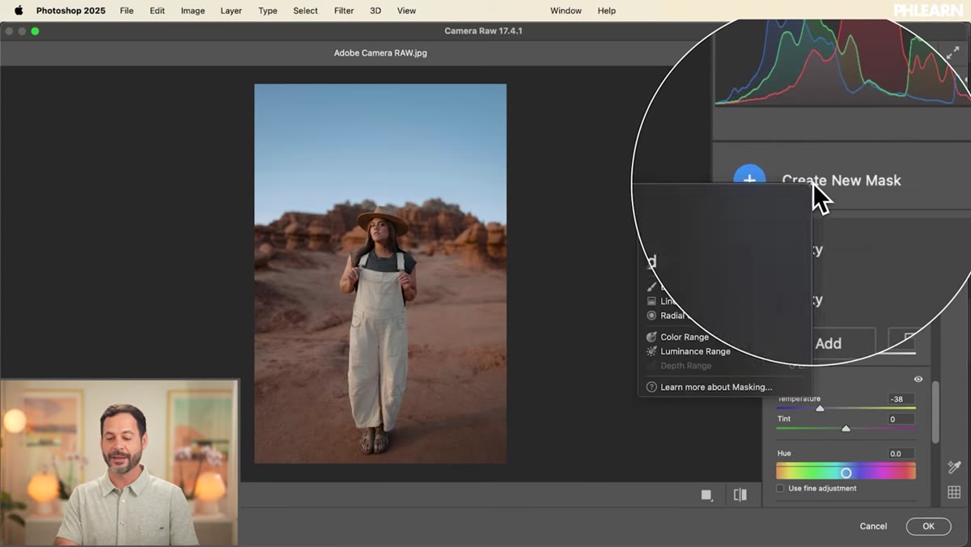Adjust the Temperature slider handle
Viewport: 971px width, 547px height.
point(820,409)
